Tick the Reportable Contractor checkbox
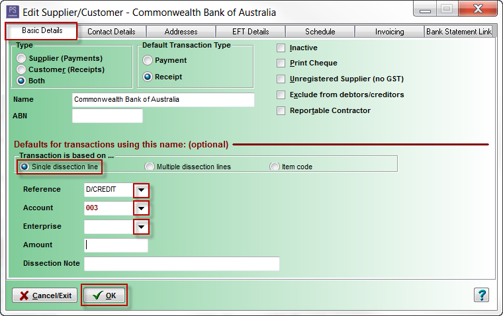The height and width of the screenshot is (316, 503). click(x=281, y=110)
